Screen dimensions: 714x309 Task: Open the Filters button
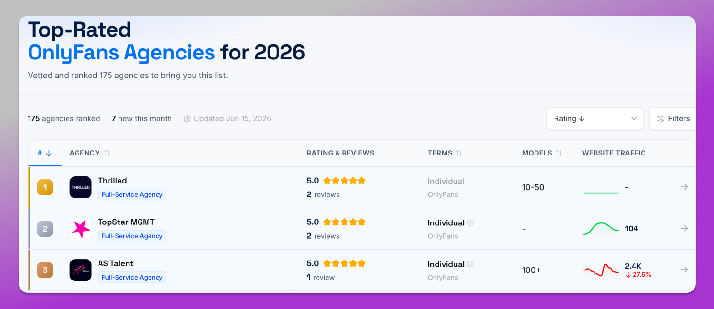pos(673,119)
